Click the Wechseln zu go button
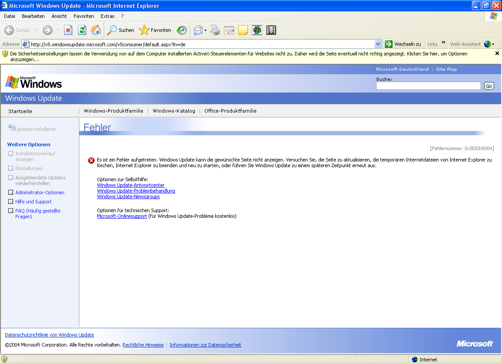Image resolution: width=502 pixels, height=364 pixels. point(403,44)
